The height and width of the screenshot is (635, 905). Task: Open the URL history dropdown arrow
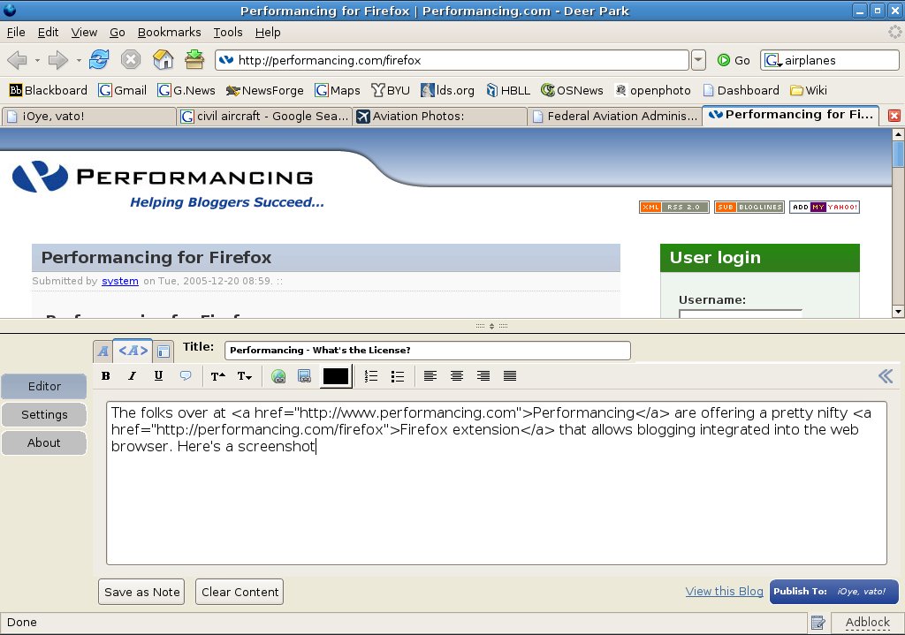(x=698, y=60)
